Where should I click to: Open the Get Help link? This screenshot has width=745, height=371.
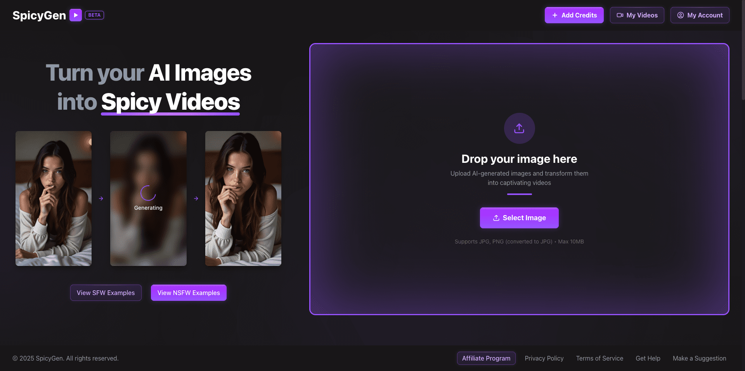pos(648,358)
